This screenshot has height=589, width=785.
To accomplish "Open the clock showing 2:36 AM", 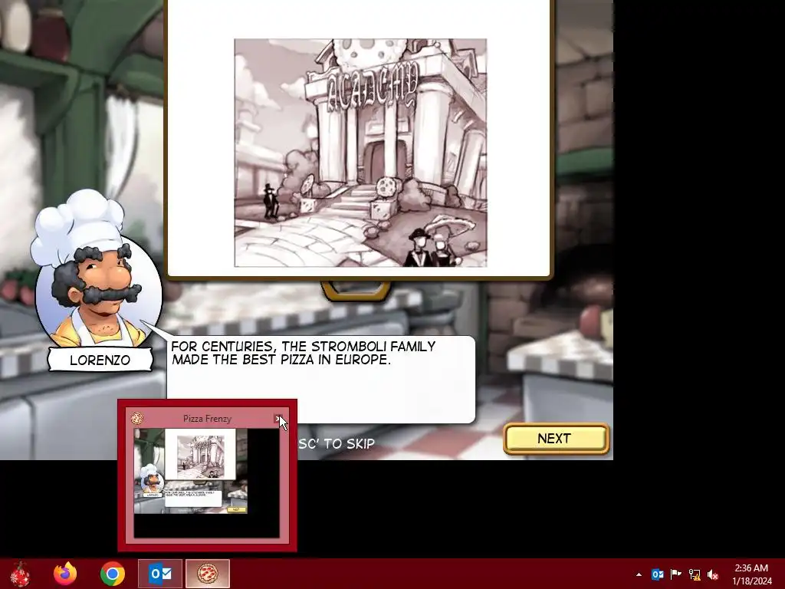I will click(x=751, y=574).
